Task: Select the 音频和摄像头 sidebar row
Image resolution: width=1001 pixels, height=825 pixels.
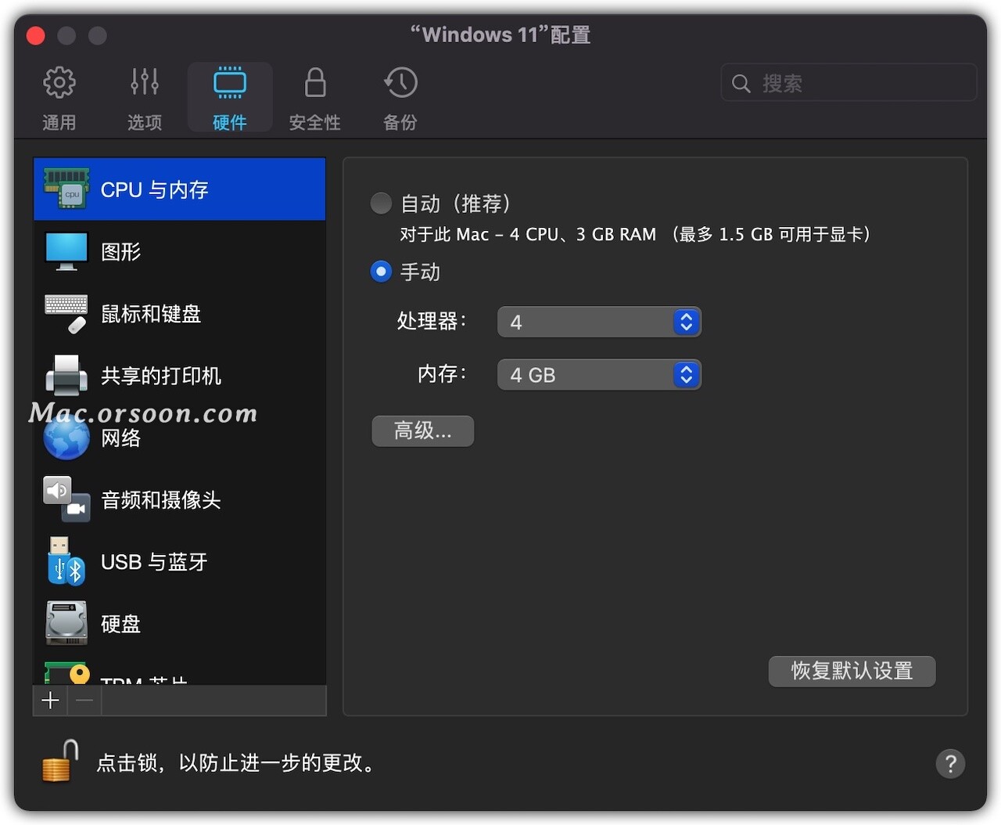Action: pyautogui.click(x=180, y=499)
